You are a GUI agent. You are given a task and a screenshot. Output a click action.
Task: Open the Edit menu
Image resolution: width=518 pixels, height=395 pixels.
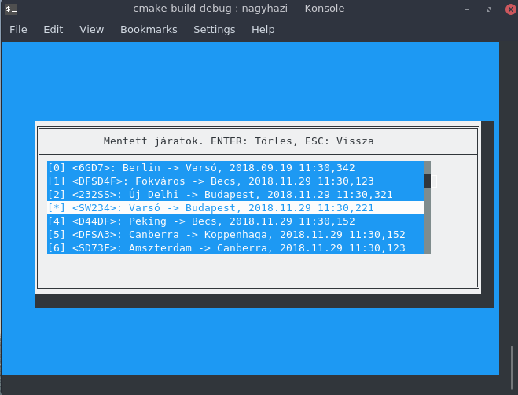[x=53, y=29]
